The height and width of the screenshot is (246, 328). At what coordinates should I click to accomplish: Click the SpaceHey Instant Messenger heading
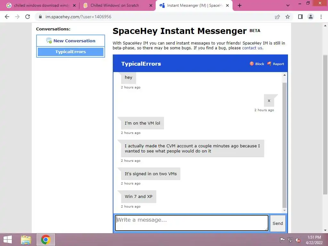click(x=179, y=31)
